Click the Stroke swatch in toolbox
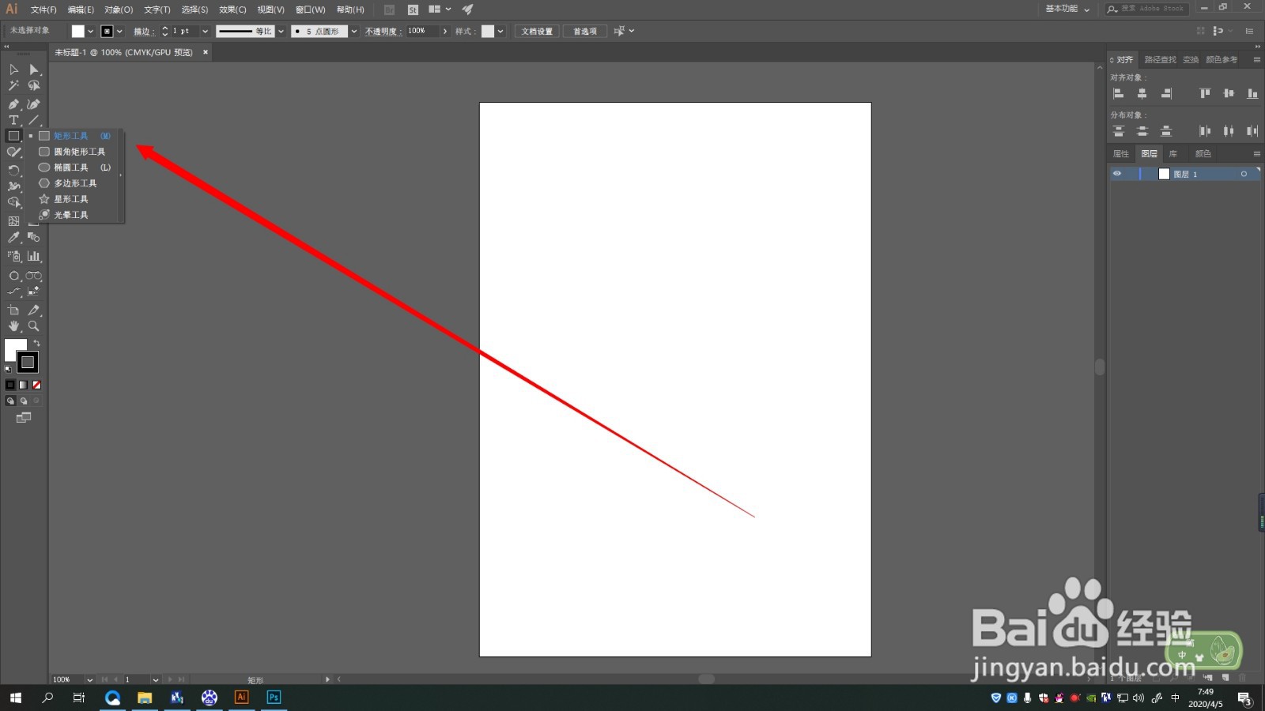Screen dimensions: 1265x711 tap(28, 363)
